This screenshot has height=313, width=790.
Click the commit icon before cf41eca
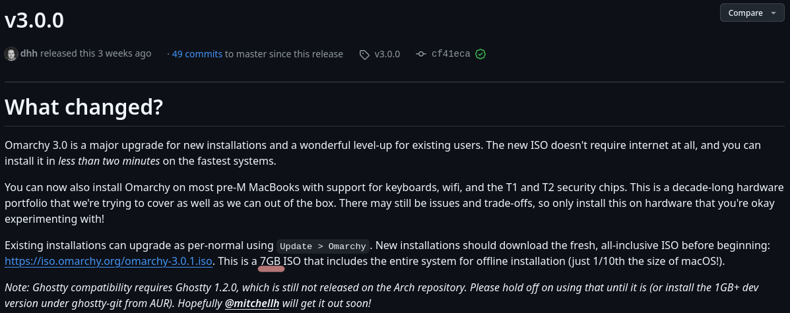[x=421, y=54]
